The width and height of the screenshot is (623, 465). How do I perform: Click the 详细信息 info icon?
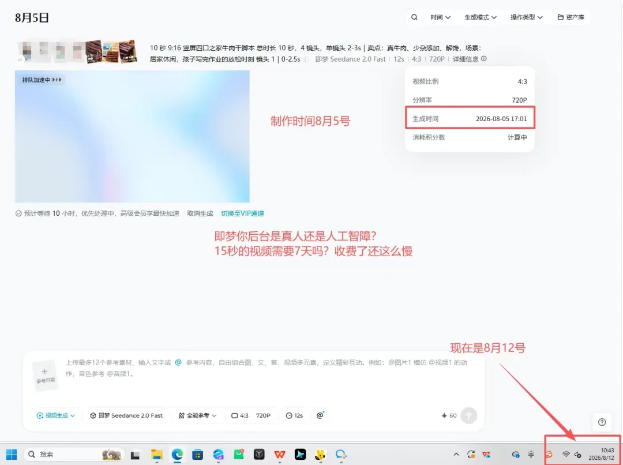click(483, 59)
